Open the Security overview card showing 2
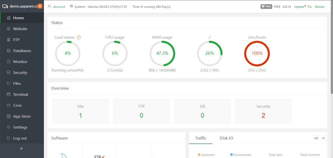 point(263,111)
